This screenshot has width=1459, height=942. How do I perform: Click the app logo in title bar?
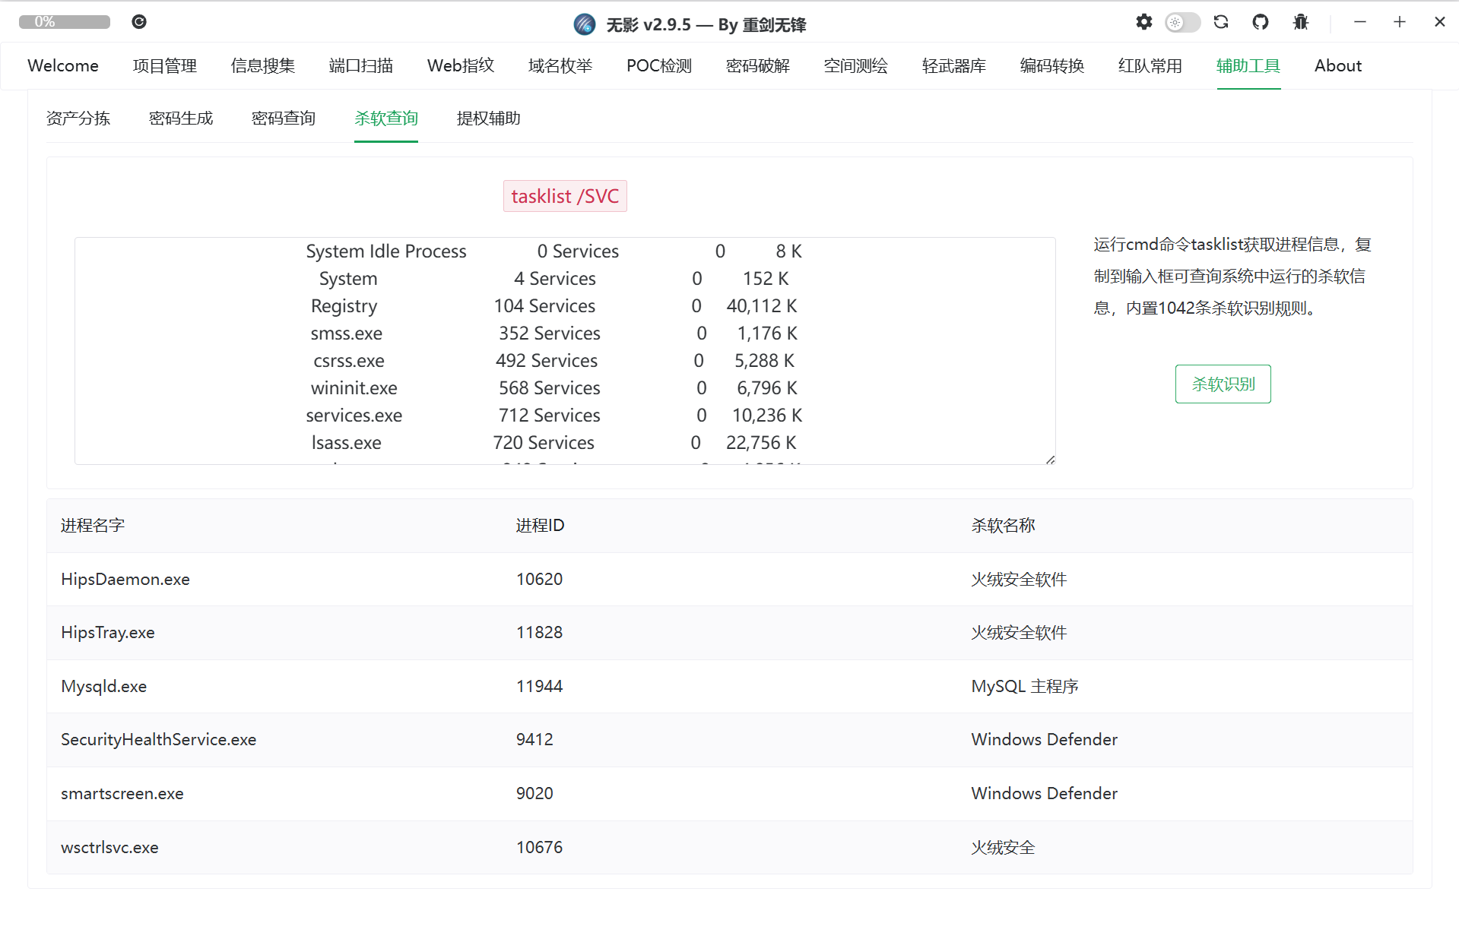click(x=584, y=24)
